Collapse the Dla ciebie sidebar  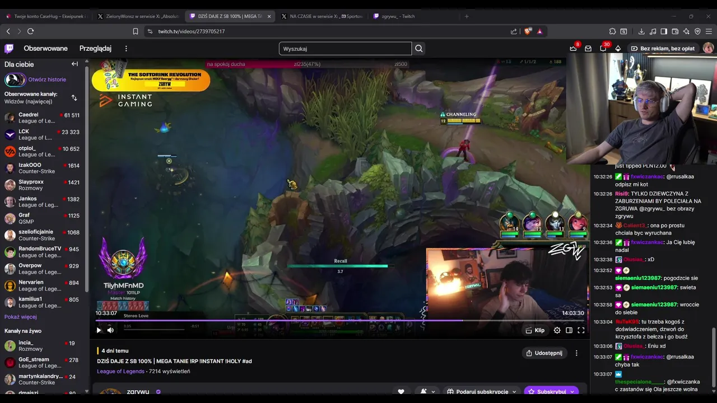pyautogui.click(x=75, y=64)
